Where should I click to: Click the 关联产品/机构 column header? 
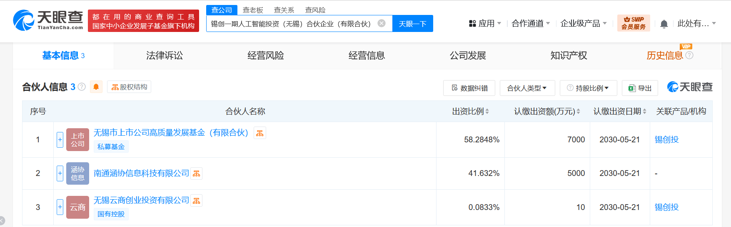pyautogui.click(x=681, y=111)
